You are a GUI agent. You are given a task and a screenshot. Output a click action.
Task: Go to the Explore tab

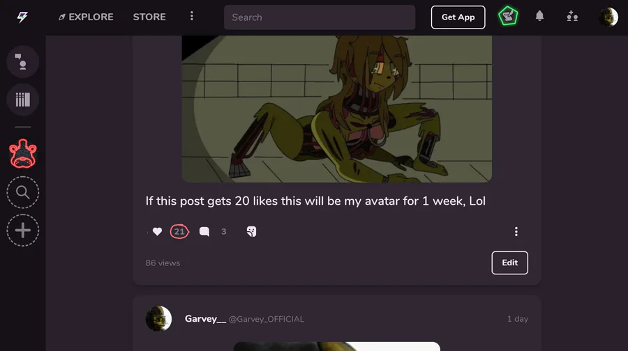pyautogui.click(x=86, y=17)
